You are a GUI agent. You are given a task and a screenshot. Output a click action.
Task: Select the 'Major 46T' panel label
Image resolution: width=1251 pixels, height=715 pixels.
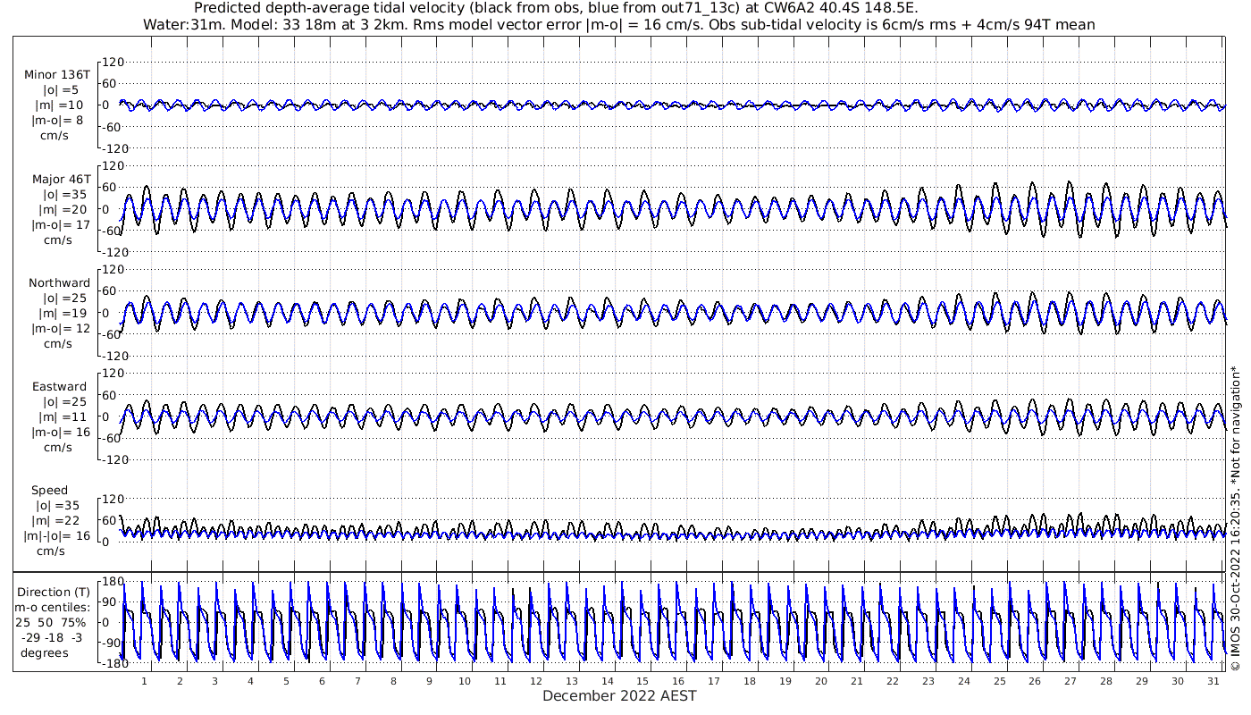coord(62,180)
